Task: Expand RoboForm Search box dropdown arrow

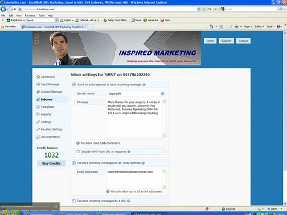Action: (57, 20)
